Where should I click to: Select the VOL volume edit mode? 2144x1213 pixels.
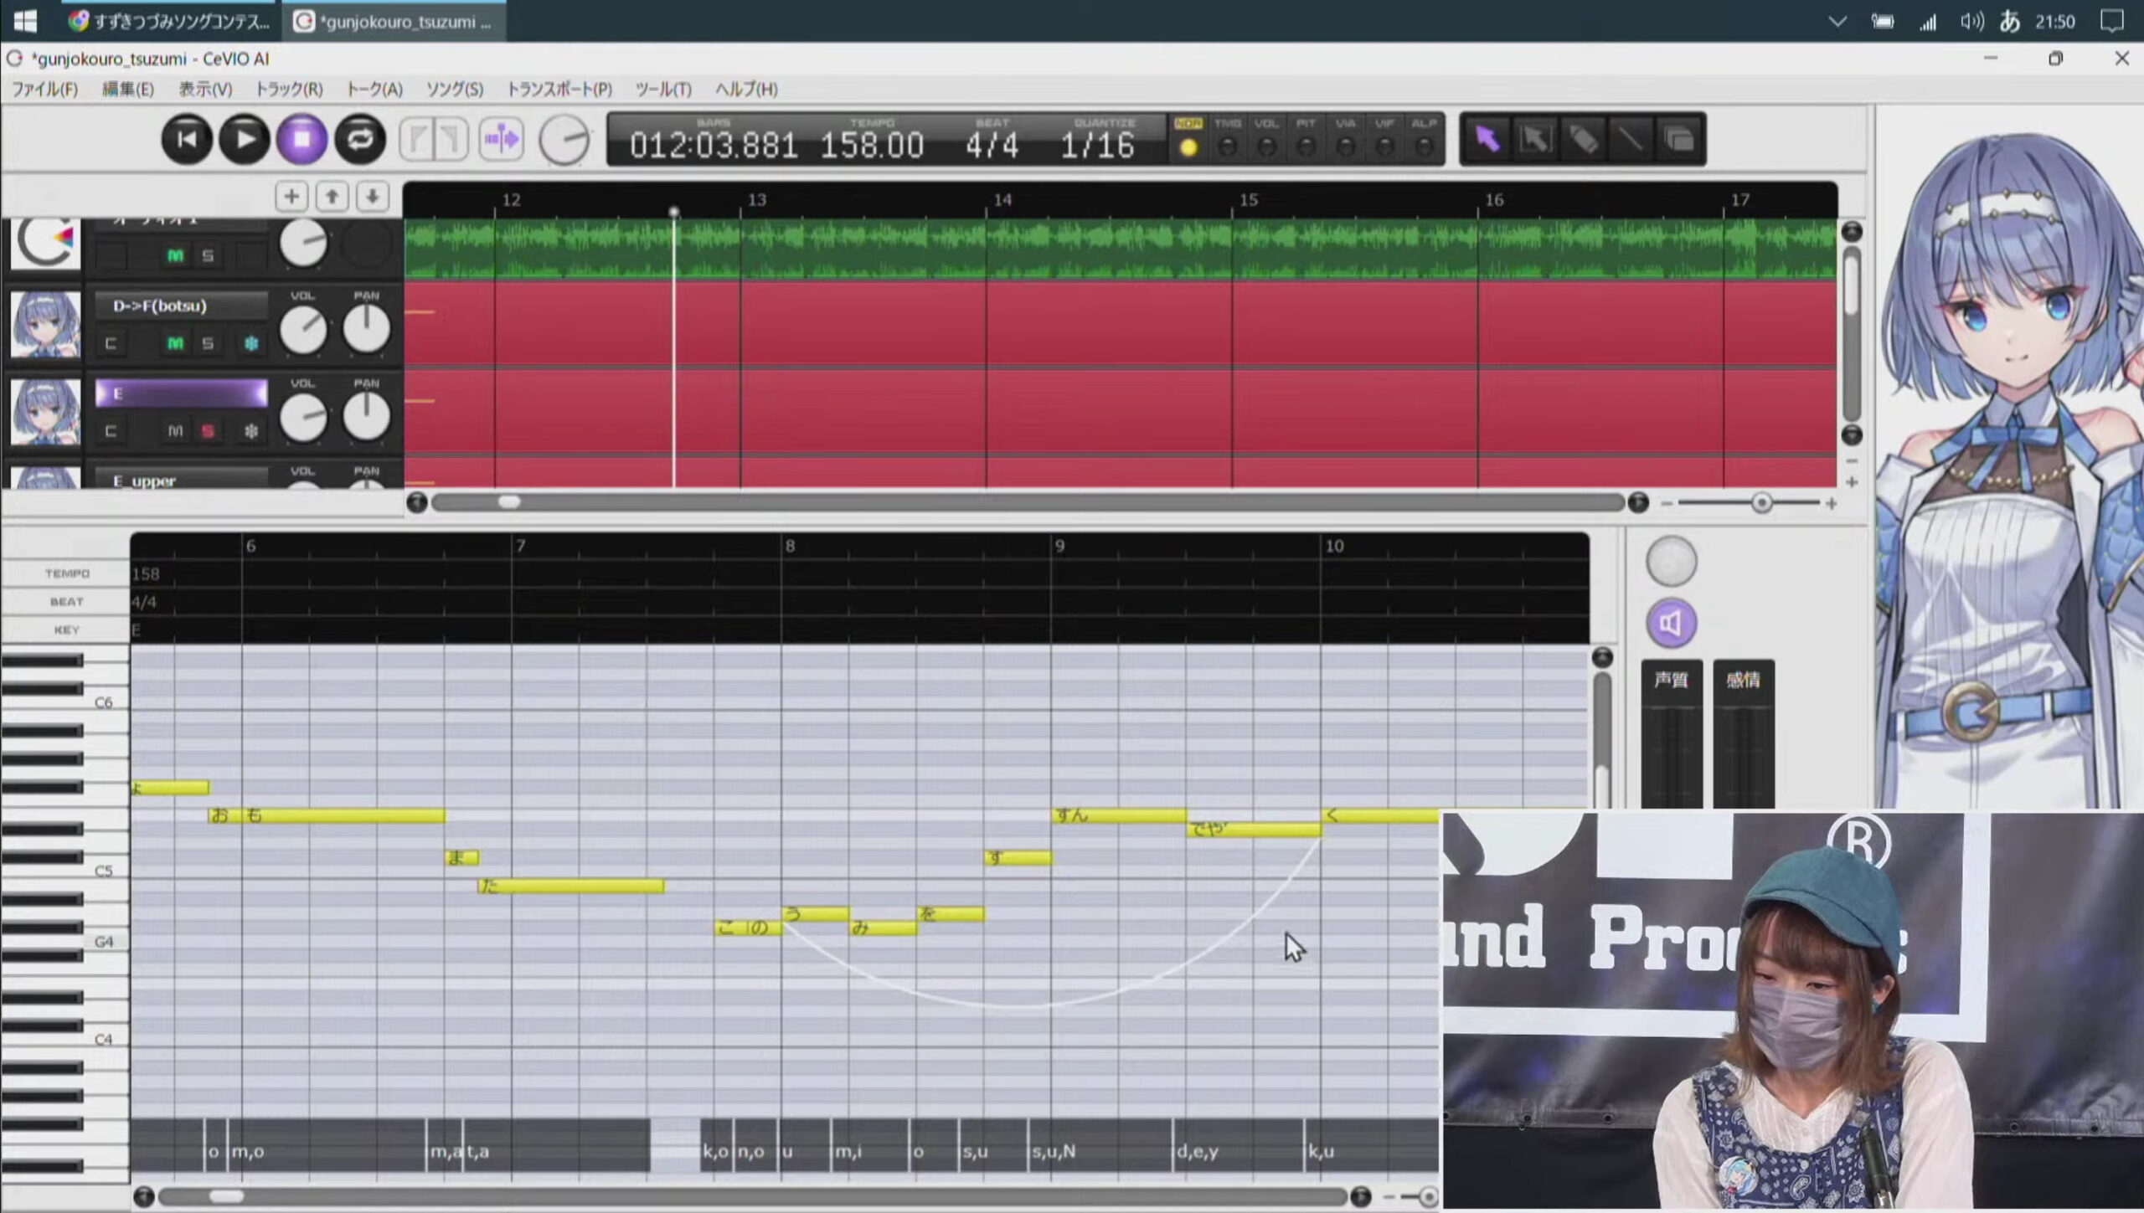(x=1266, y=147)
